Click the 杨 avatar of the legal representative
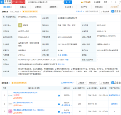The width and height of the screenshot is (121, 115). (x=20, y=25)
